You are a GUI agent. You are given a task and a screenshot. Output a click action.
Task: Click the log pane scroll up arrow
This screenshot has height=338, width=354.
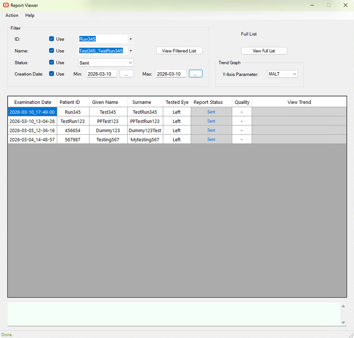pos(343,306)
